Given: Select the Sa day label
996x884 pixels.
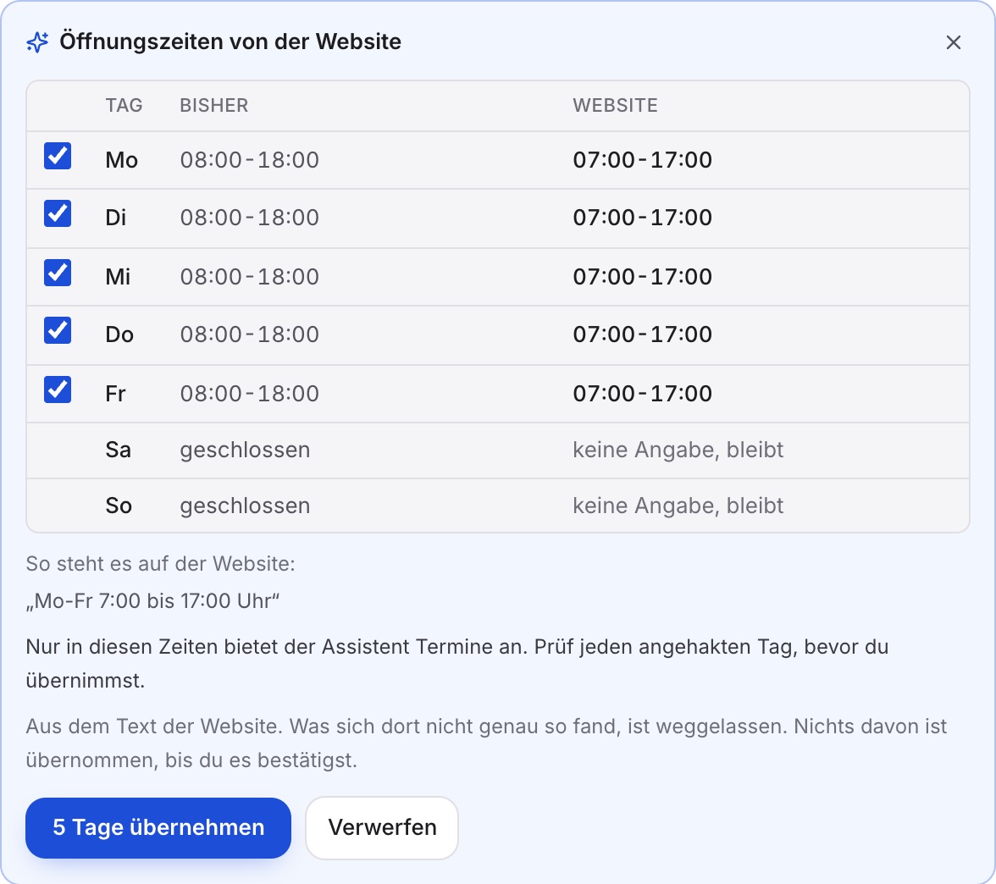Looking at the screenshot, I should pyautogui.click(x=119, y=450).
